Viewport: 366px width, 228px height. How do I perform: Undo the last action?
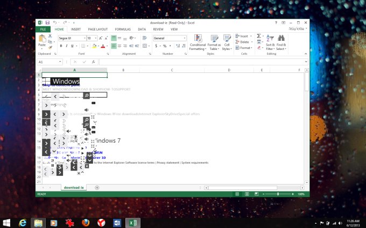(55, 23)
